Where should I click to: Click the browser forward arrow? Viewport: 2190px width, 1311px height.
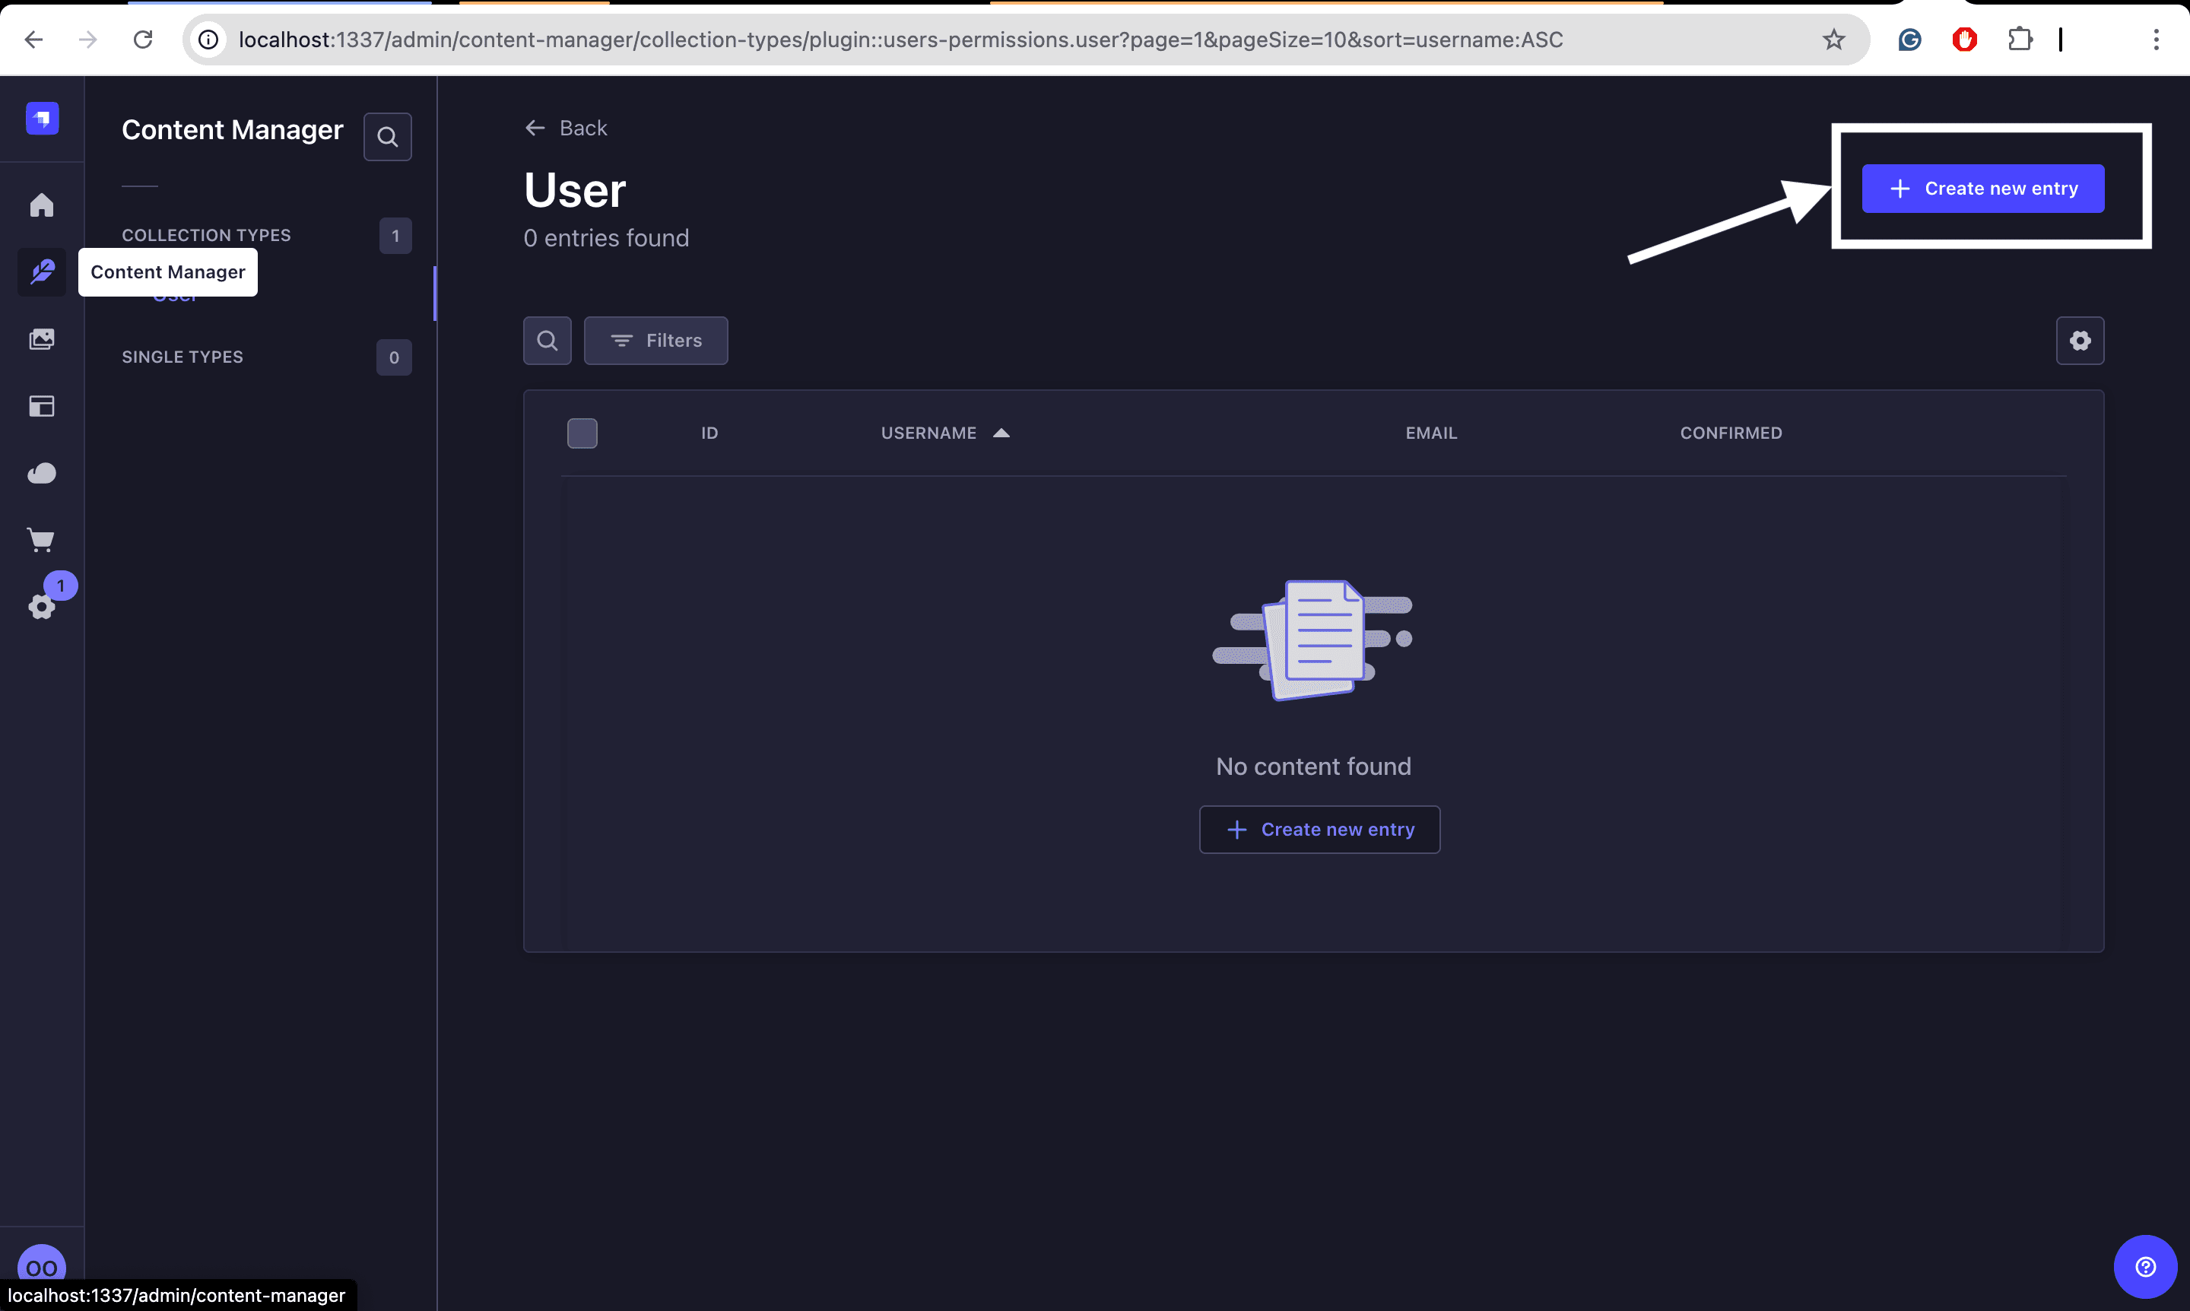point(87,39)
